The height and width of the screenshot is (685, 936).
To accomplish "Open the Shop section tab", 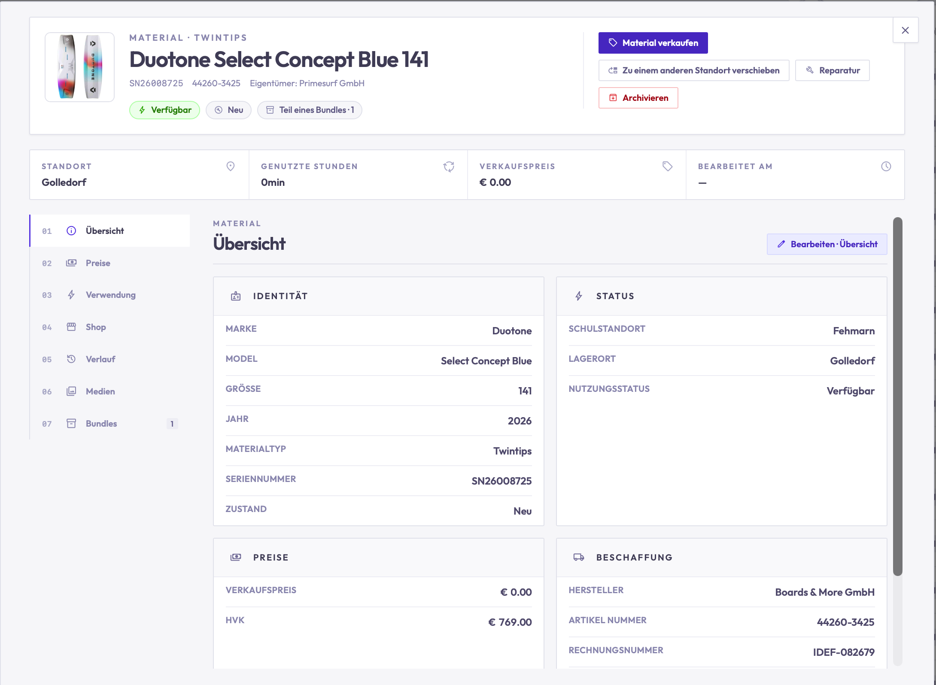I will click(110, 327).
